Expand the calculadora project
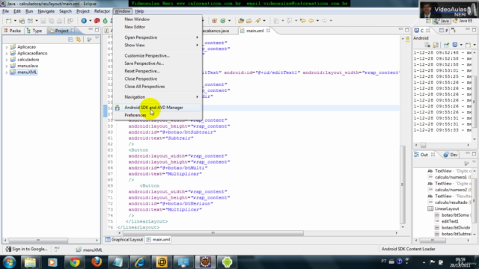 7,60
